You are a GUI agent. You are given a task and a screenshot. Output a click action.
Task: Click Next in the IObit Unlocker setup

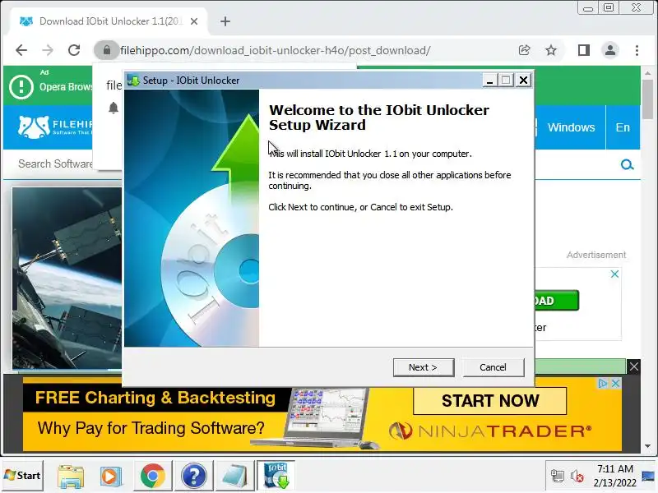tap(424, 367)
